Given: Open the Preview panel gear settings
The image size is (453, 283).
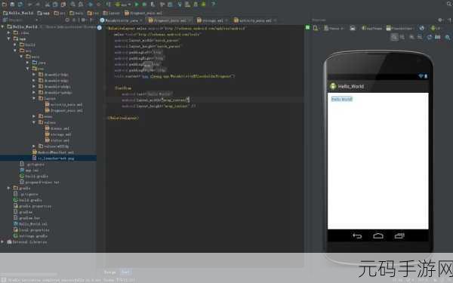Looking at the screenshot, I should point(440,20).
